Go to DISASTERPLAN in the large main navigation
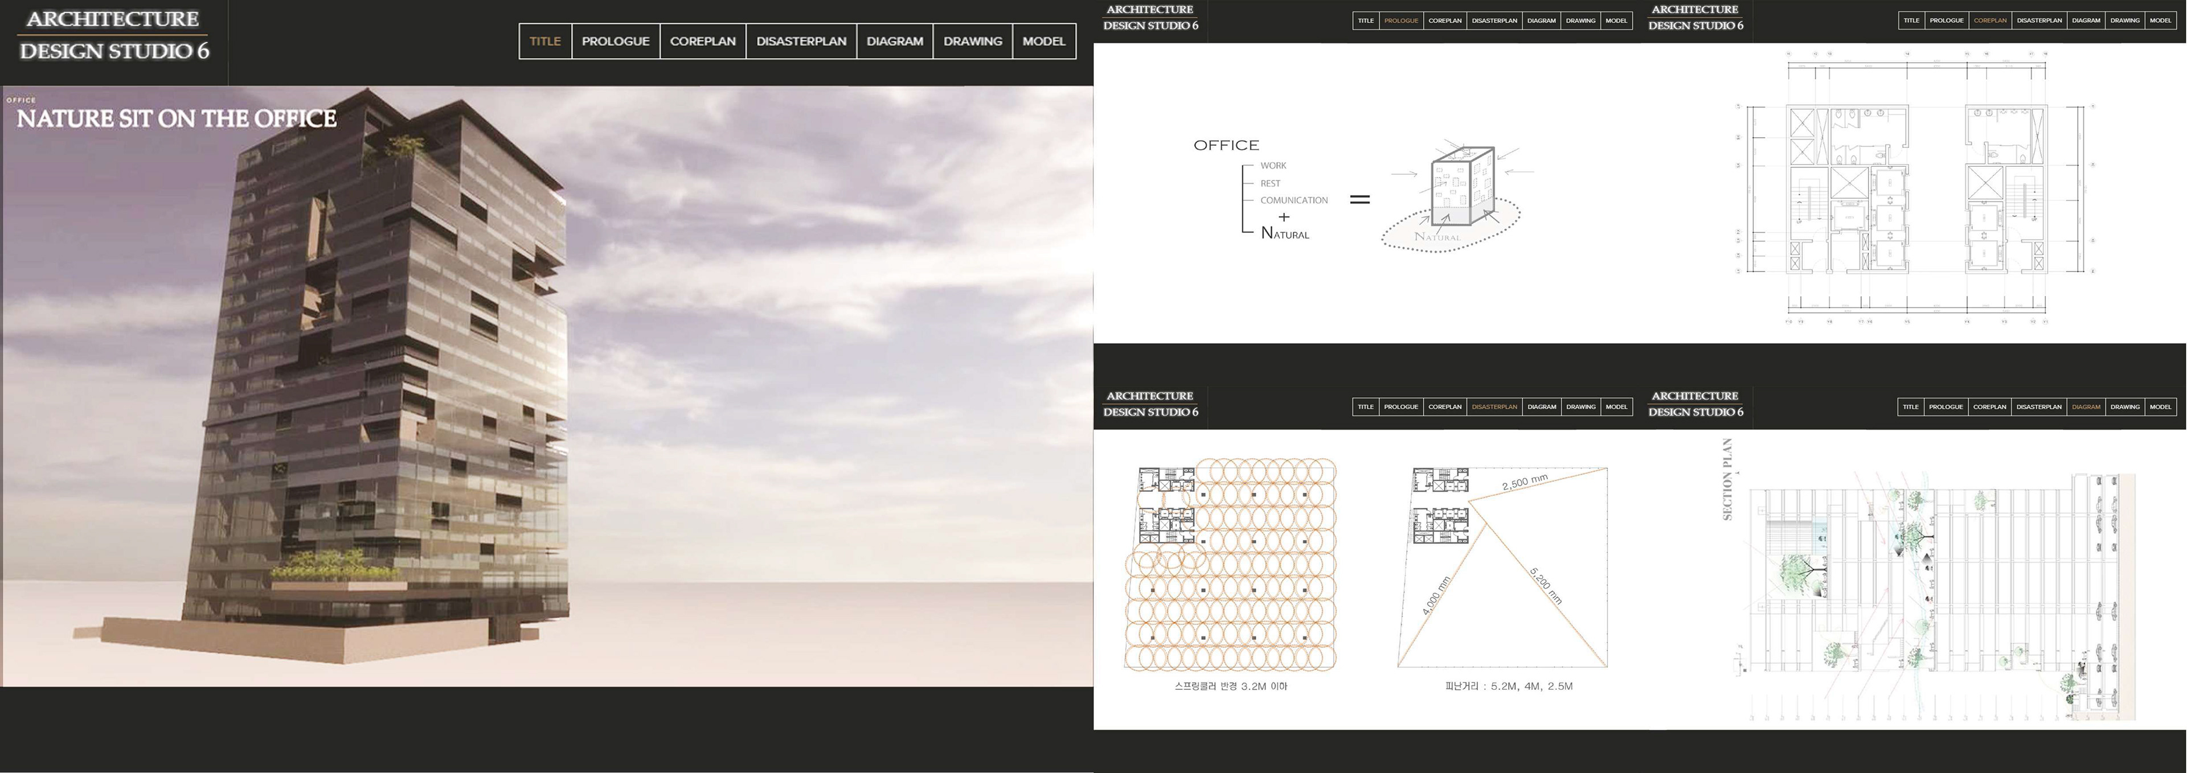The width and height of the screenshot is (2187, 773). [x=801, y=42]
